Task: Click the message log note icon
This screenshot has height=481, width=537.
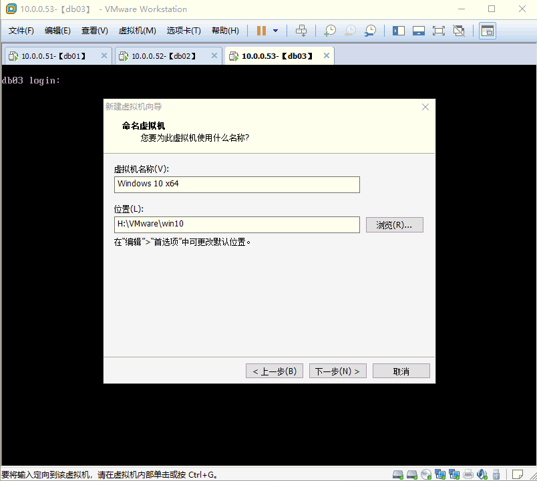Action: [x=518, y=474]
